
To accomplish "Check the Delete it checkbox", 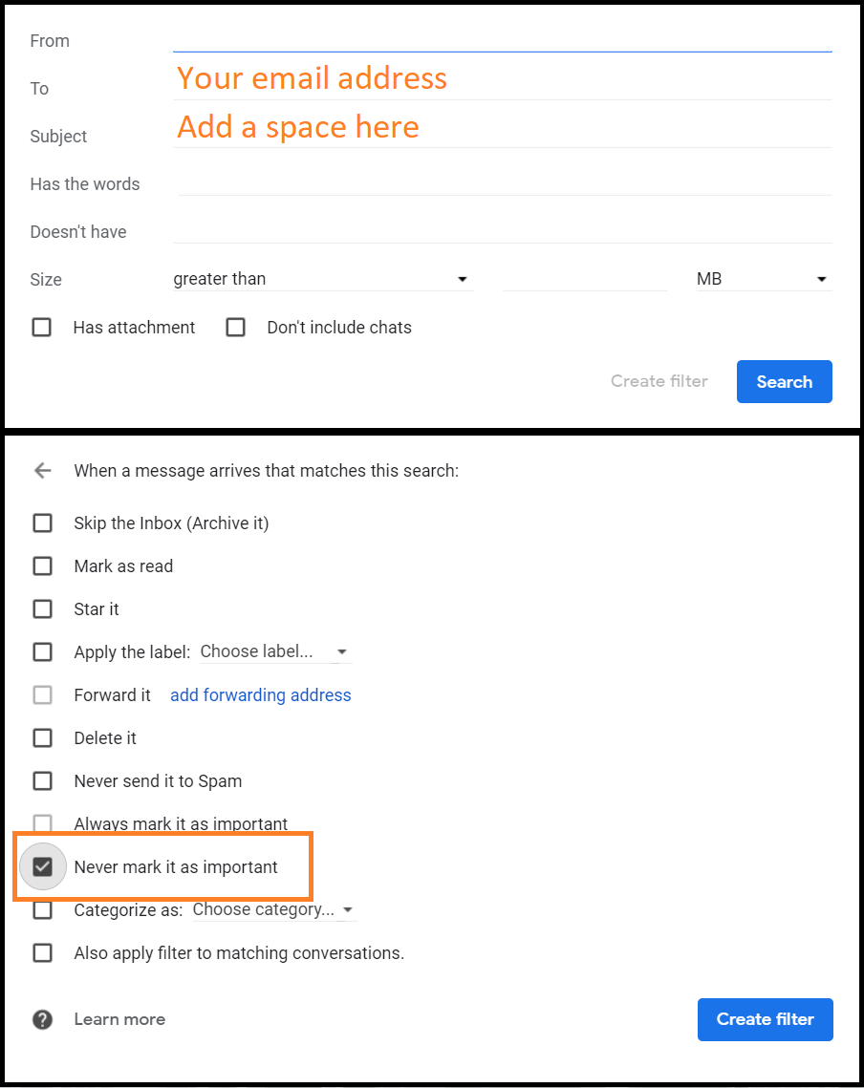I will pos(42,738).
